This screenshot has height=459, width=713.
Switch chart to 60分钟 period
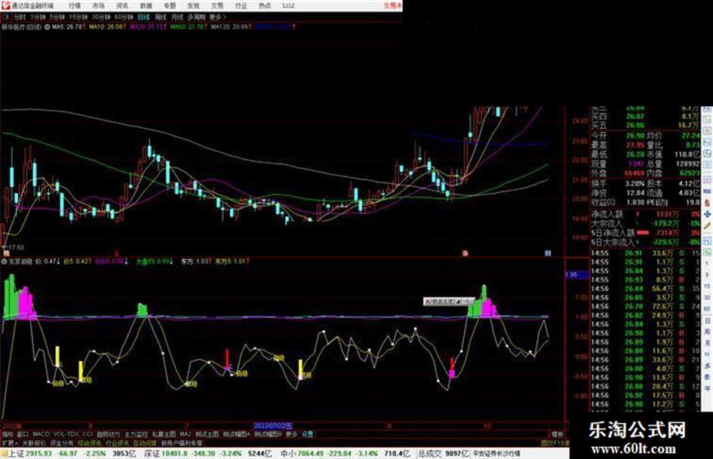(x=124, y=17)
